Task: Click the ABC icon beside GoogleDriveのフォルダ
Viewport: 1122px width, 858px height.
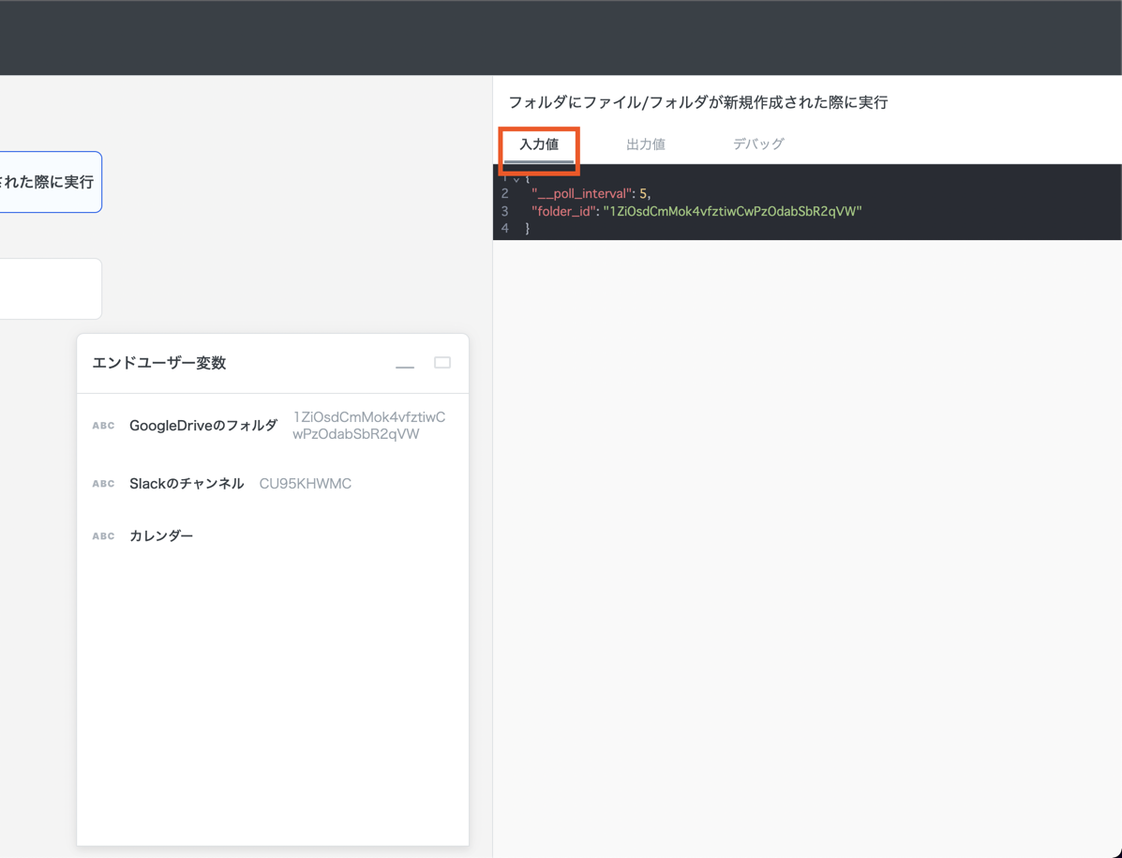Action: [103, 426]
